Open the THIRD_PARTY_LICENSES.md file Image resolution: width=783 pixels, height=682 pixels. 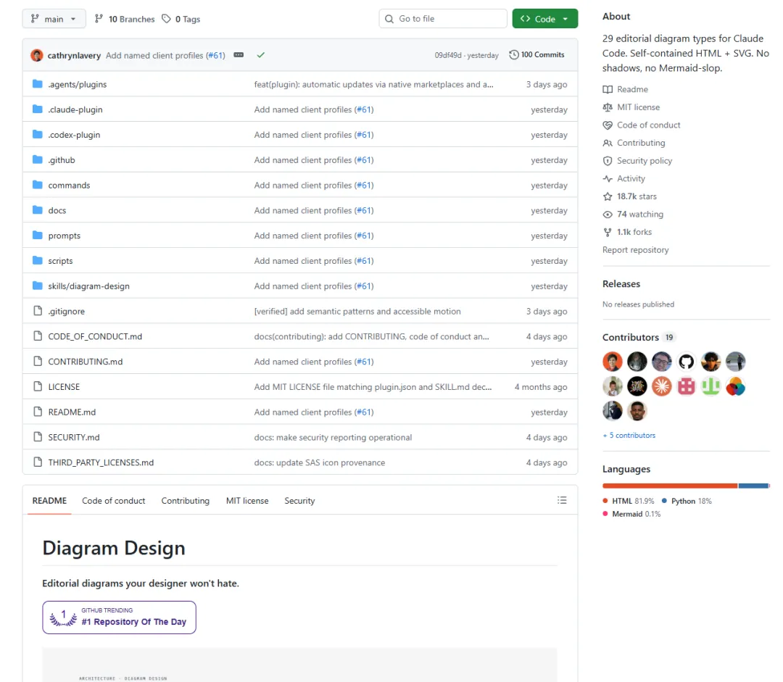tap(101, 462)
